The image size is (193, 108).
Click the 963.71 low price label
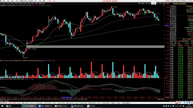tap(26, 58)
